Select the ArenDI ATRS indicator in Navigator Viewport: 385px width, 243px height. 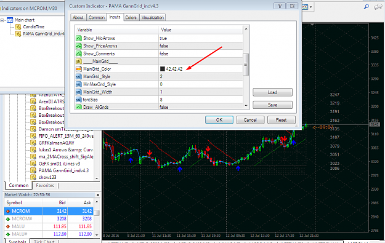51,102
